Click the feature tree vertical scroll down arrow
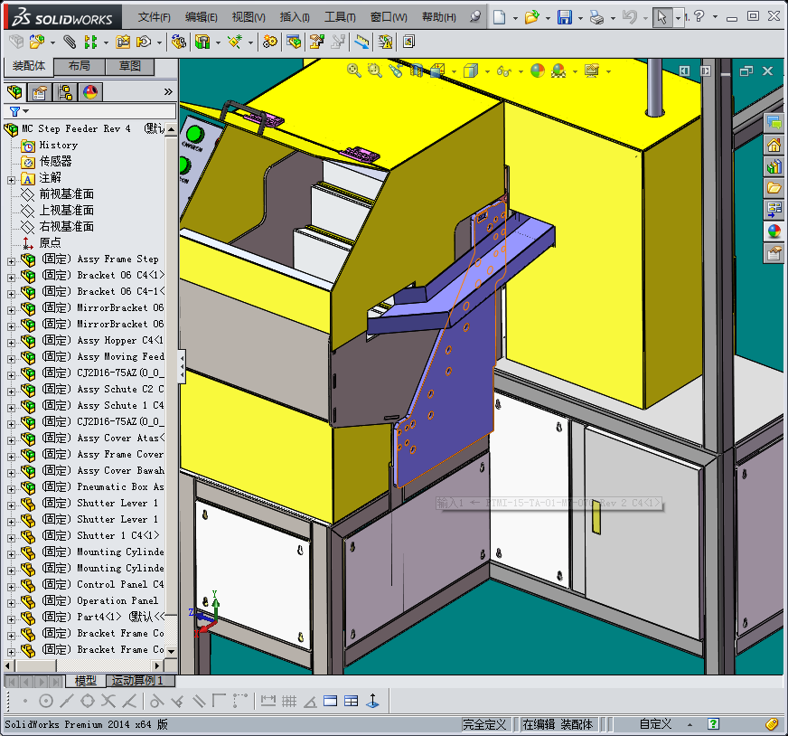The height and width of the screenshot is (736, 788). pos(172,651)
